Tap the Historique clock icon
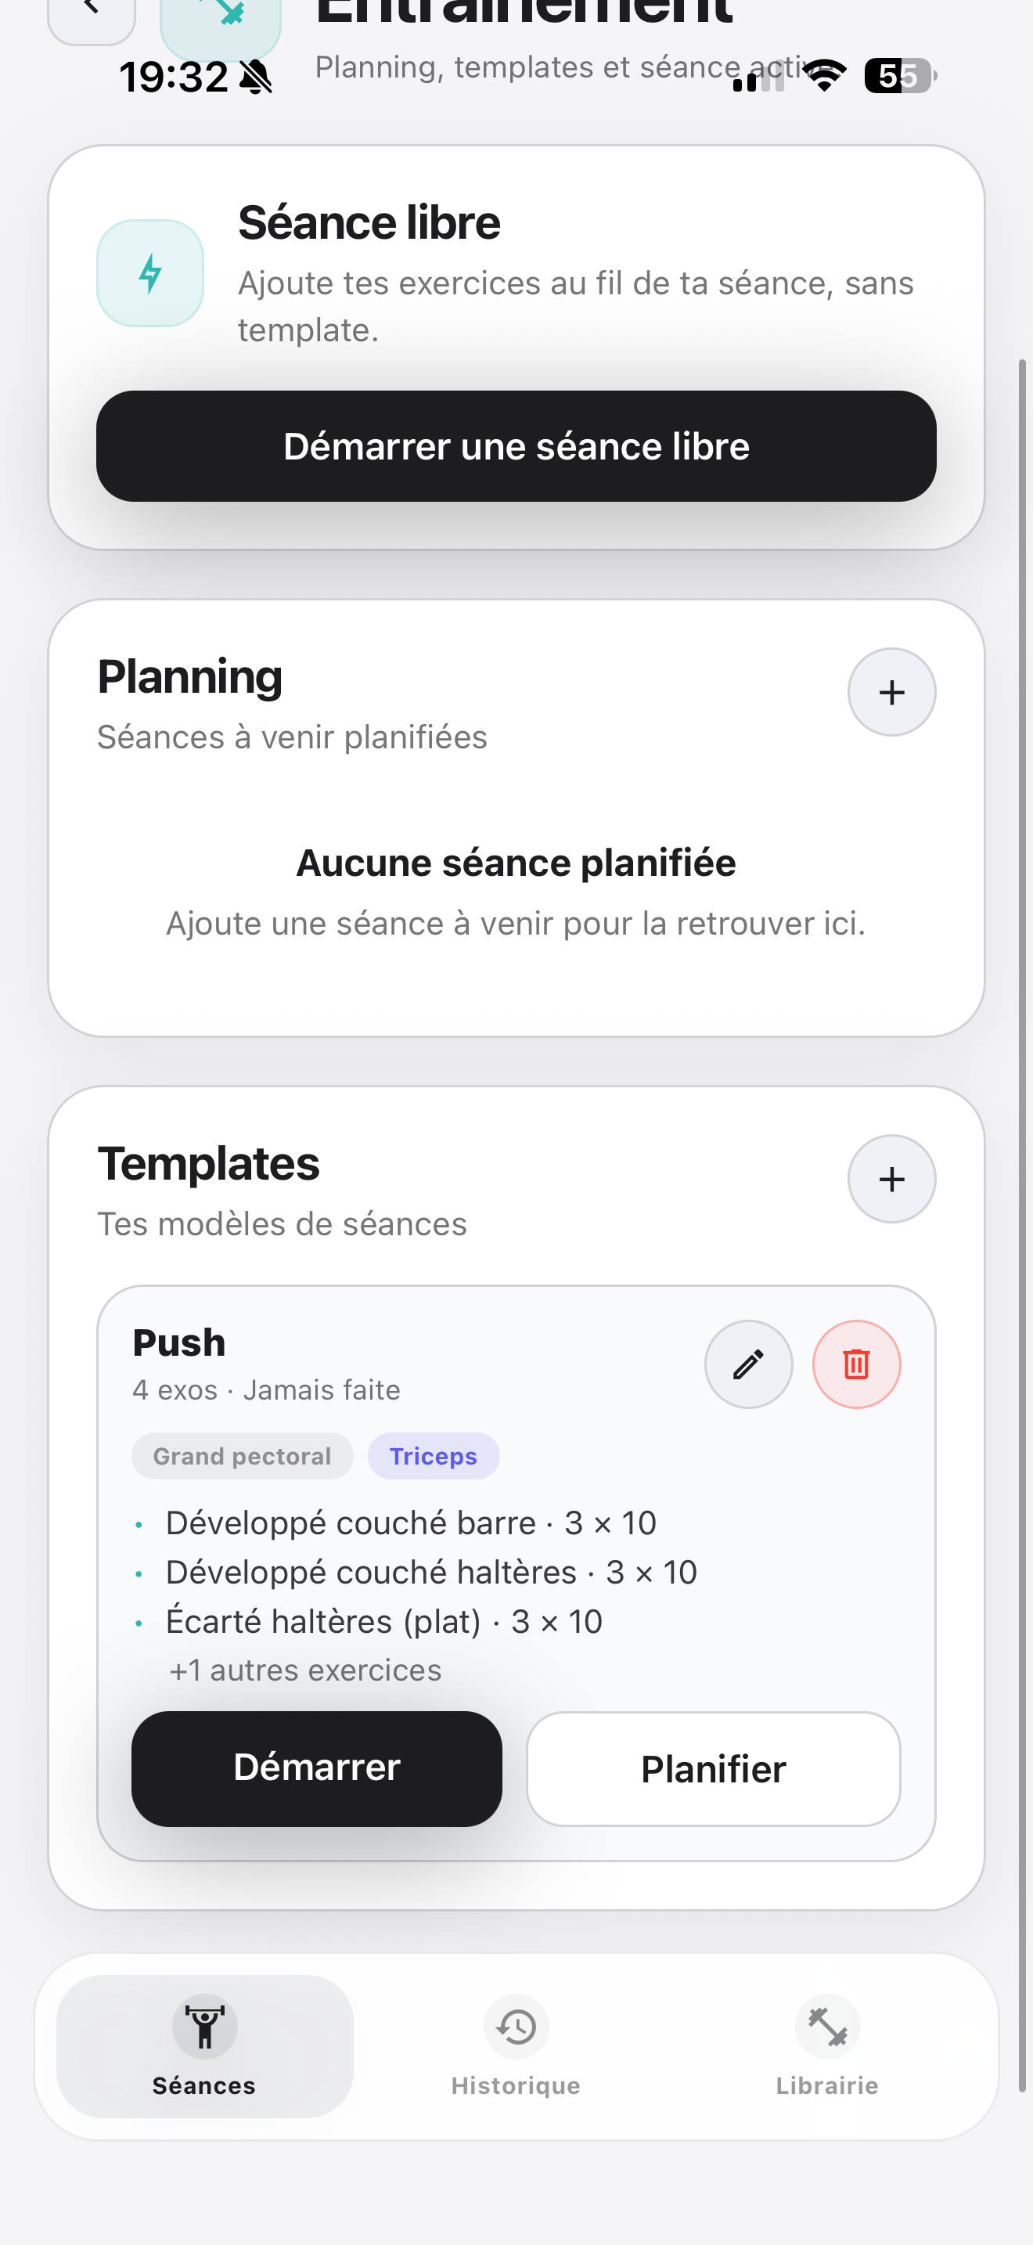This screenshot has height=2245, width=1033. pos(516,2027)
